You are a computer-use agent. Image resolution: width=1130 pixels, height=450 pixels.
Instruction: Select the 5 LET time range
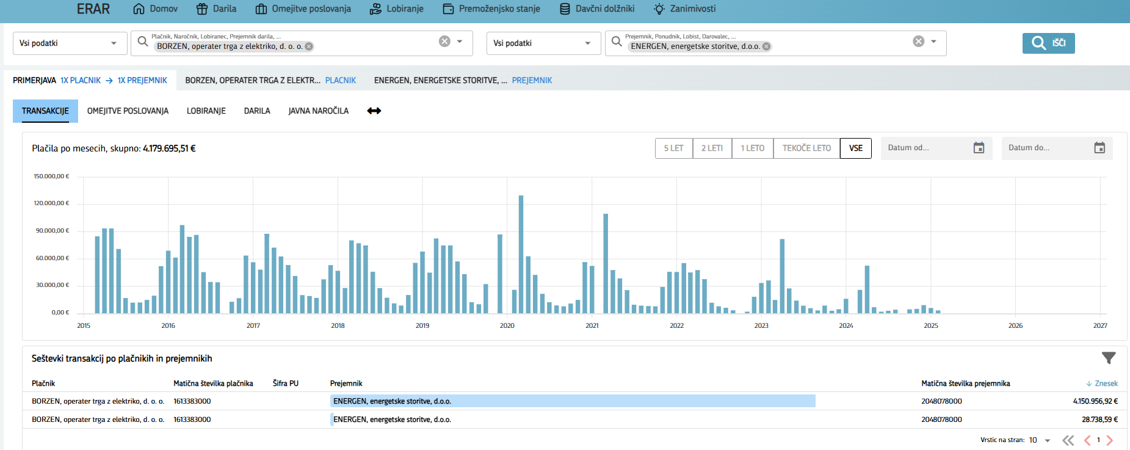tap(673, 148)
